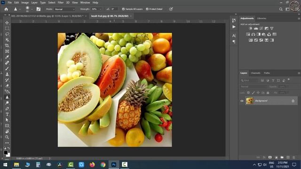
Task: Open the Filter menu
Action: tap(61, 2)
